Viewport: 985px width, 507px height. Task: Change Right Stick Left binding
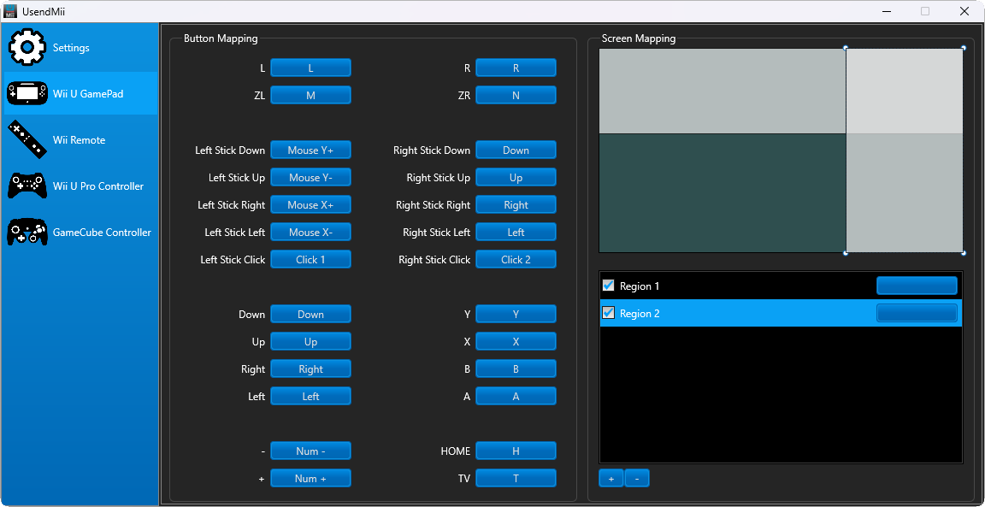click(x=516, y=232)
